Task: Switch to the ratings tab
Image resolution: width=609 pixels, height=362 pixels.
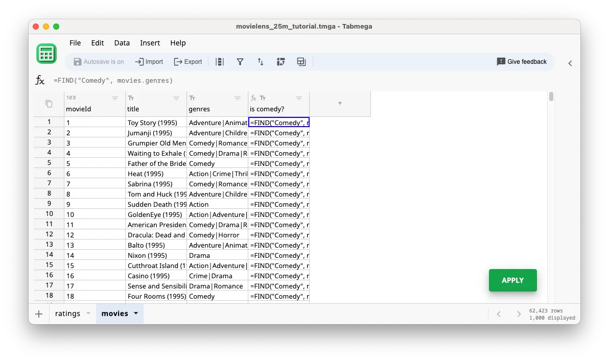Action: click(x=66, y=313)
